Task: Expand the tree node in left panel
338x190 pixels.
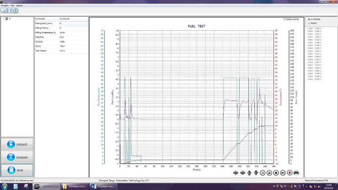Action: click(x=3, y=19)
